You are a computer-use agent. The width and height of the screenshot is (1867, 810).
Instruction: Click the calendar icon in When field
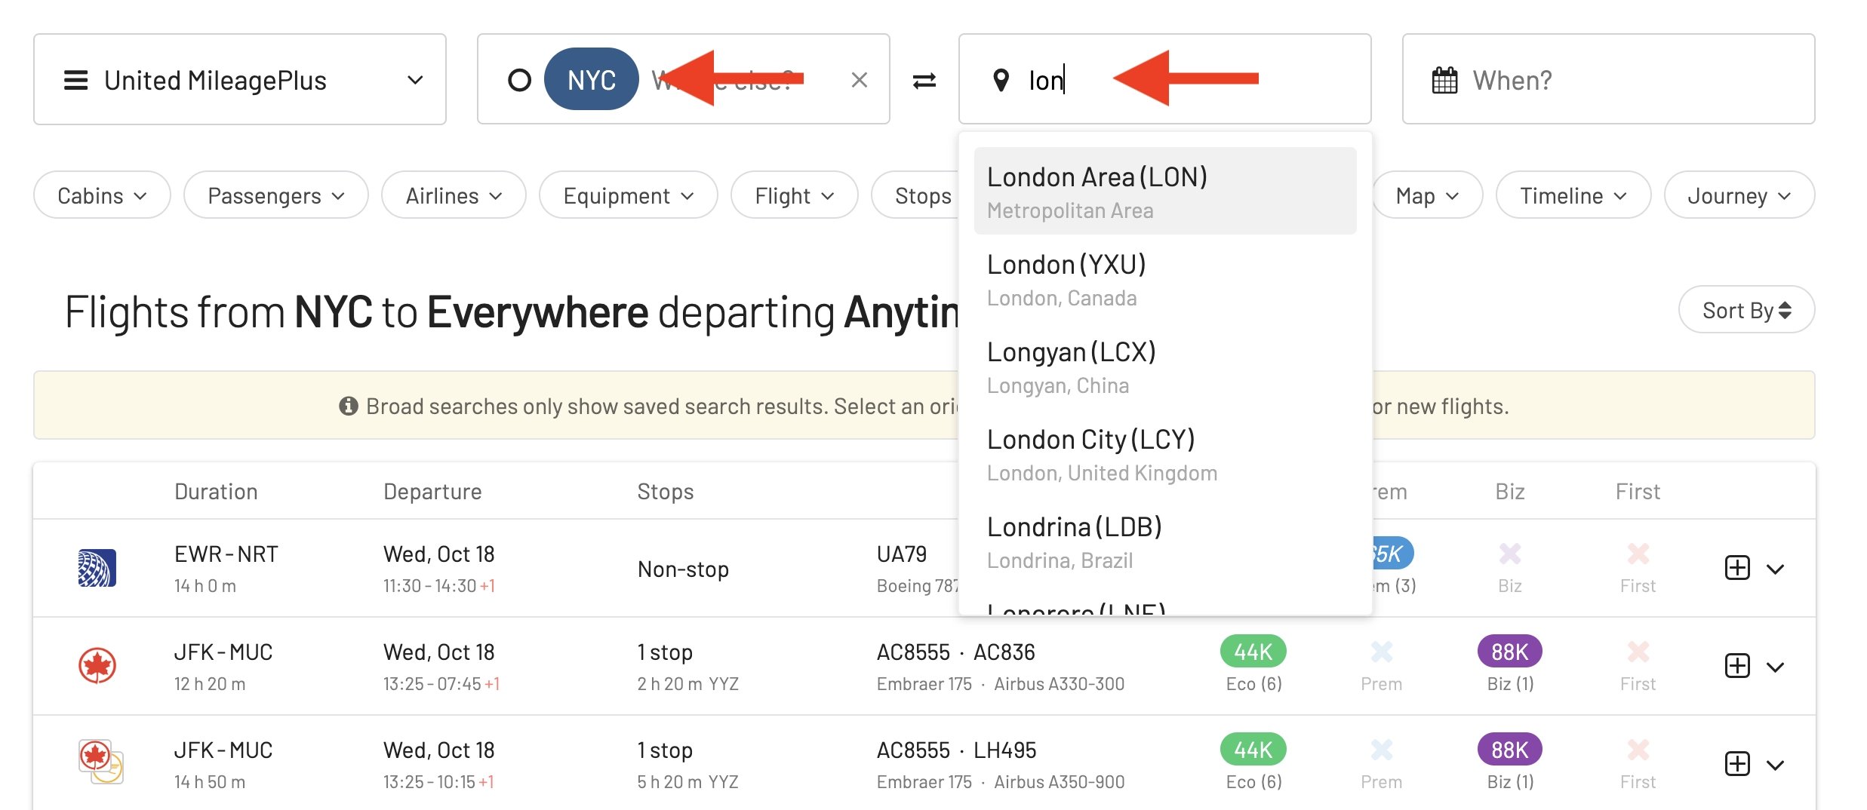tap(1444, 80)
